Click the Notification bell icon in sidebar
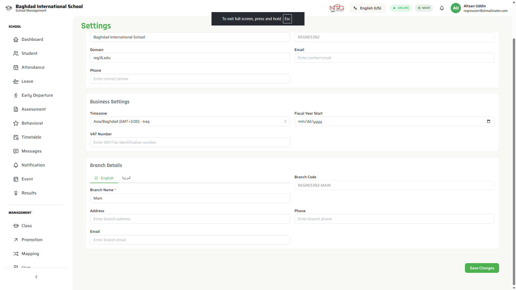The width and height of the screenshot is (516, 290). pyautogui.click(x=16, y=165)
